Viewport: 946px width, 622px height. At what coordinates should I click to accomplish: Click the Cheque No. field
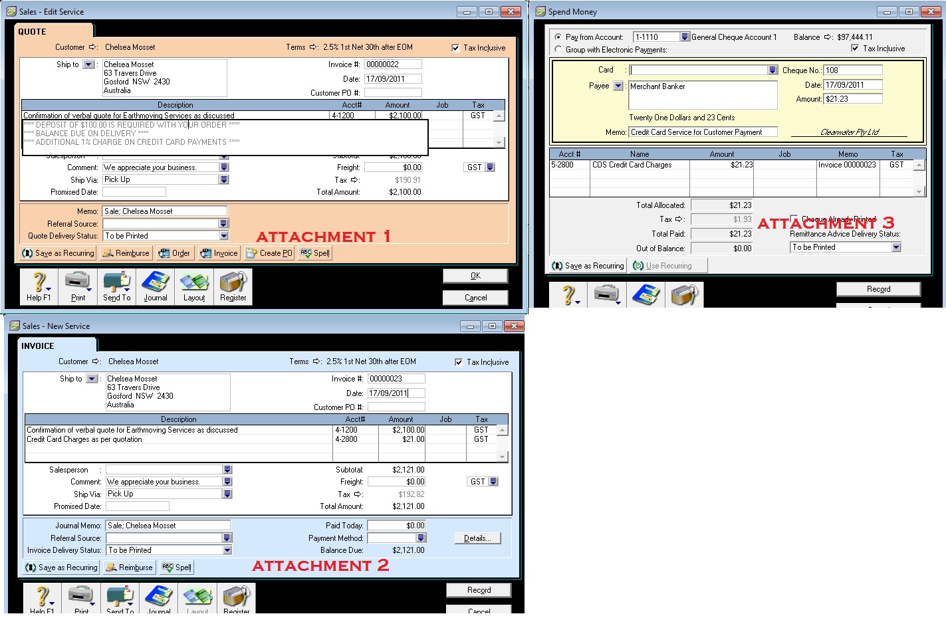853,70
